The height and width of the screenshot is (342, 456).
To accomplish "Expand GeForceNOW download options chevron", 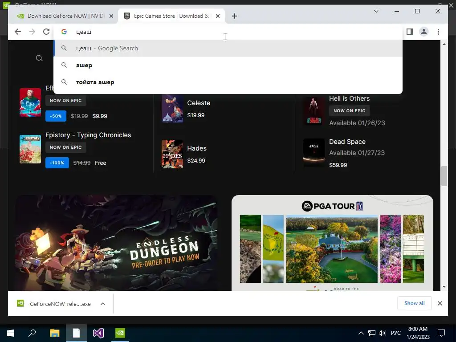I will [103, 304].
